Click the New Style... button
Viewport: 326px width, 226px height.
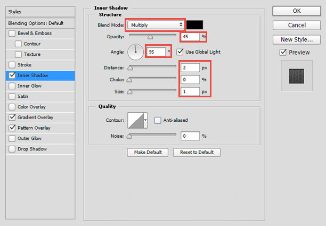pos(297,39)
